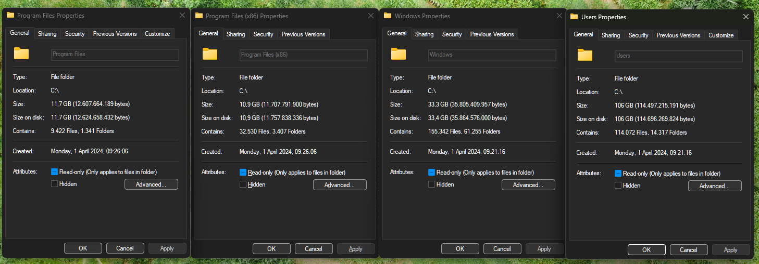Click the large folder icon beside Windows name field
Image resolution: width=759 pixels, height=264 pixels.
tap(399, 54)
